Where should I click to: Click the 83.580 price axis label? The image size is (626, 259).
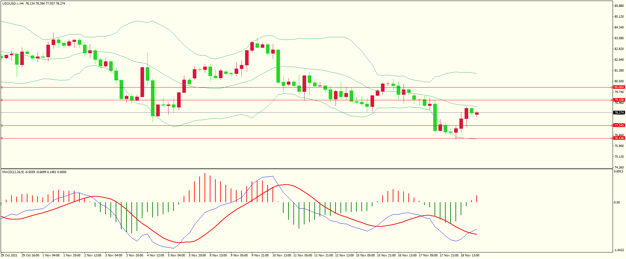[x=619, y=38]
